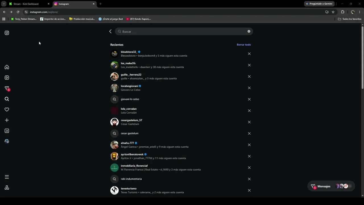Click Pregúntale a Gemini button
Screen dimensions: 364x205
[319, 4]
